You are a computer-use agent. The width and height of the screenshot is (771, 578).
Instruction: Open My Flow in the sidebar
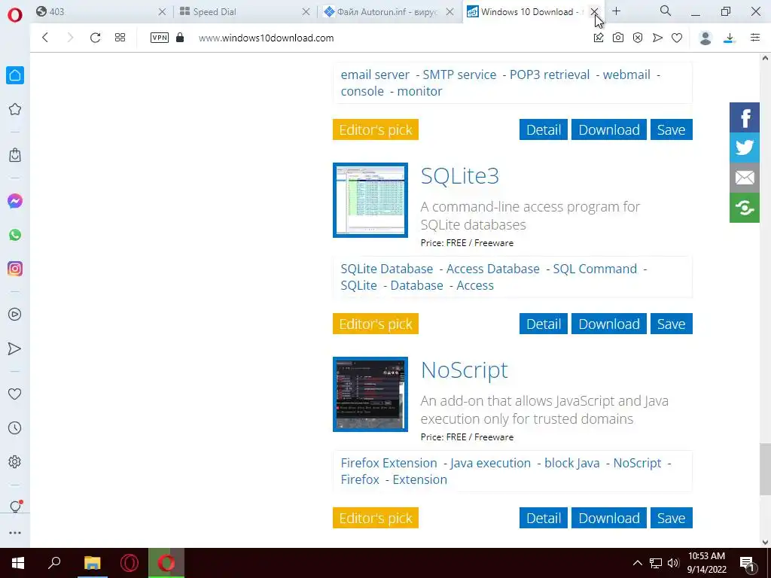(x=15, y=348)
